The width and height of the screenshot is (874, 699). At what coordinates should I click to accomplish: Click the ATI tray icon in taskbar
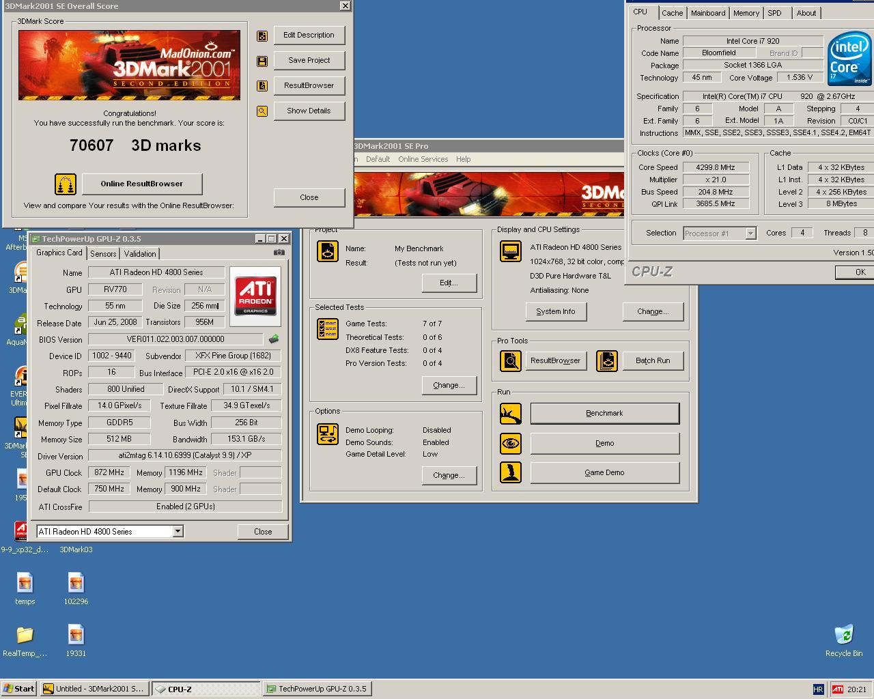[837, 689]
